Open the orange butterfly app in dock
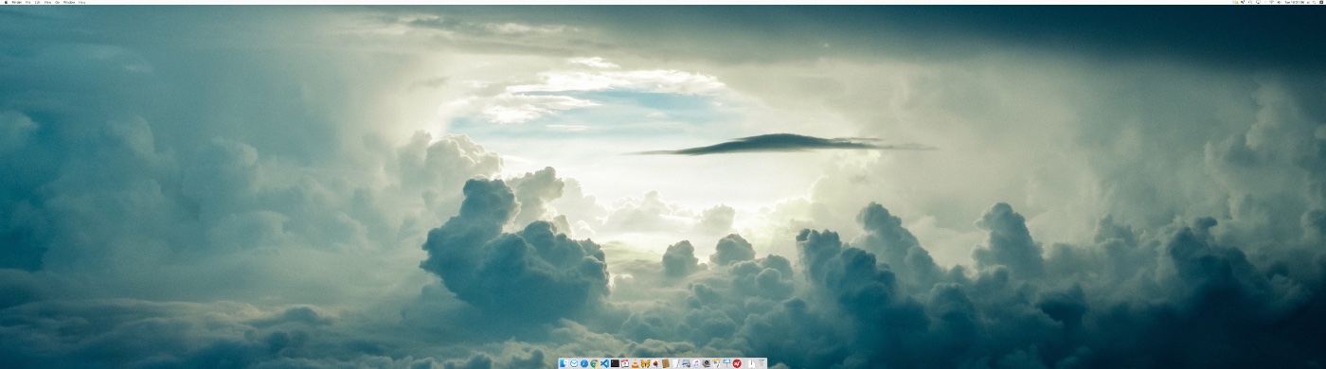The height and width of the screenshot is (369, 1326). point(645,363)
